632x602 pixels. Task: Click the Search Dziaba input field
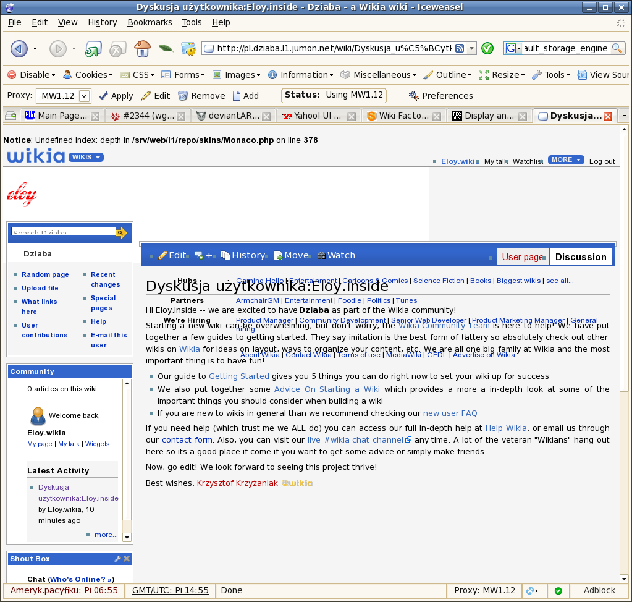[x=64, y=231]
